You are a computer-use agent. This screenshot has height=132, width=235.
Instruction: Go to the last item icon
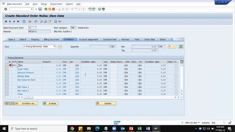point(18,22)
